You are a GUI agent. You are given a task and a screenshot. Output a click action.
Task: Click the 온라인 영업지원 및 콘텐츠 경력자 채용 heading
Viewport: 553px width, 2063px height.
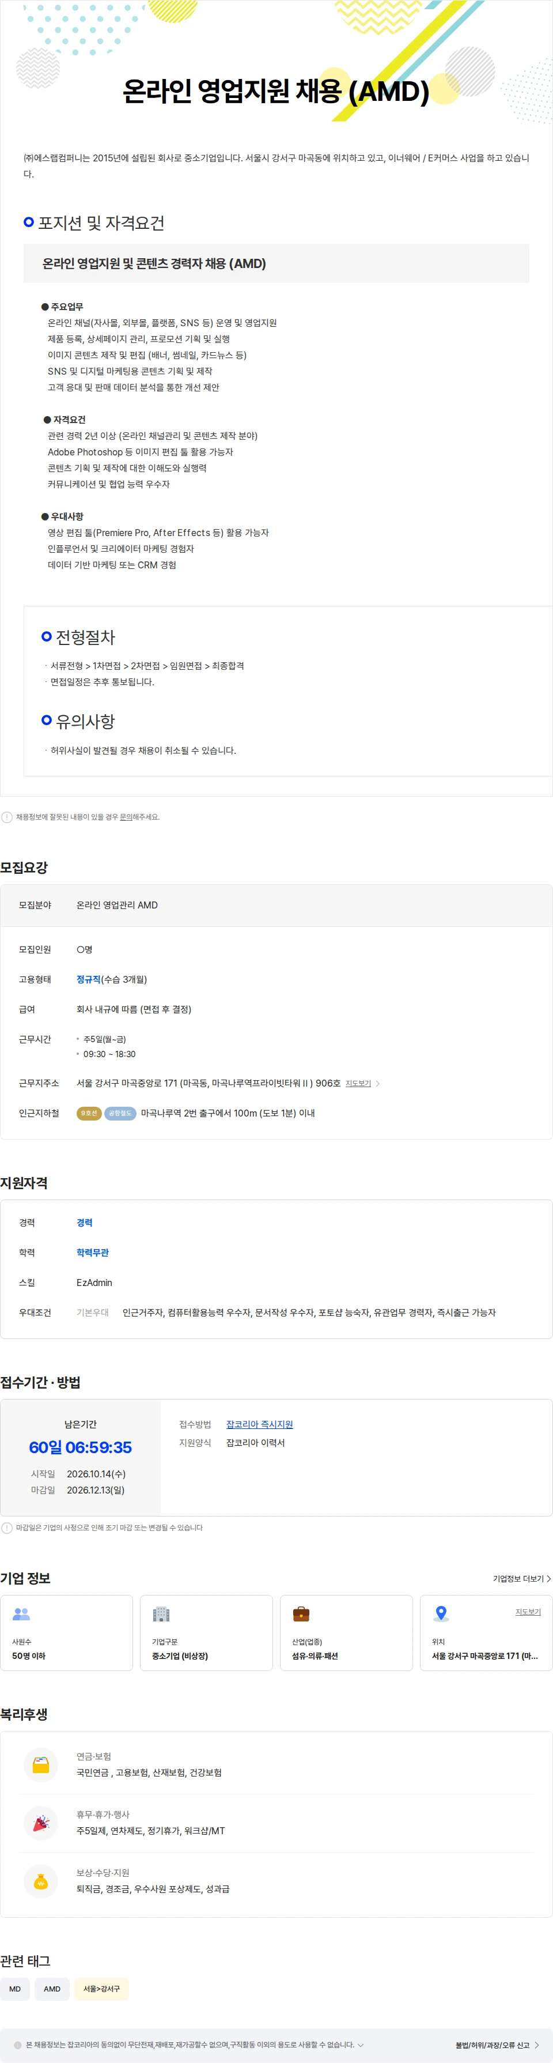[154, 263]
